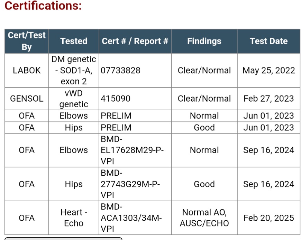Click the DM genetic SOD1-A test cell
Screen dimensions: 301x240
tap(74, 71)
